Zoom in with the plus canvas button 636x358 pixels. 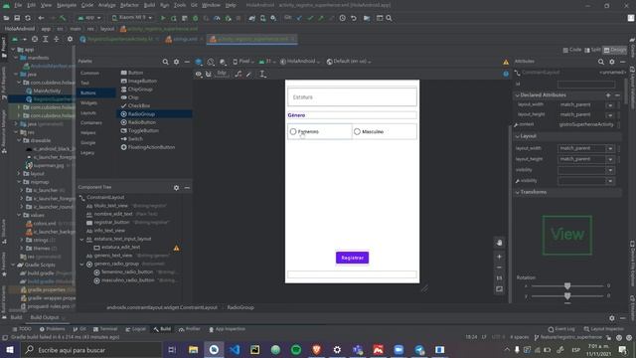[499, 257]
